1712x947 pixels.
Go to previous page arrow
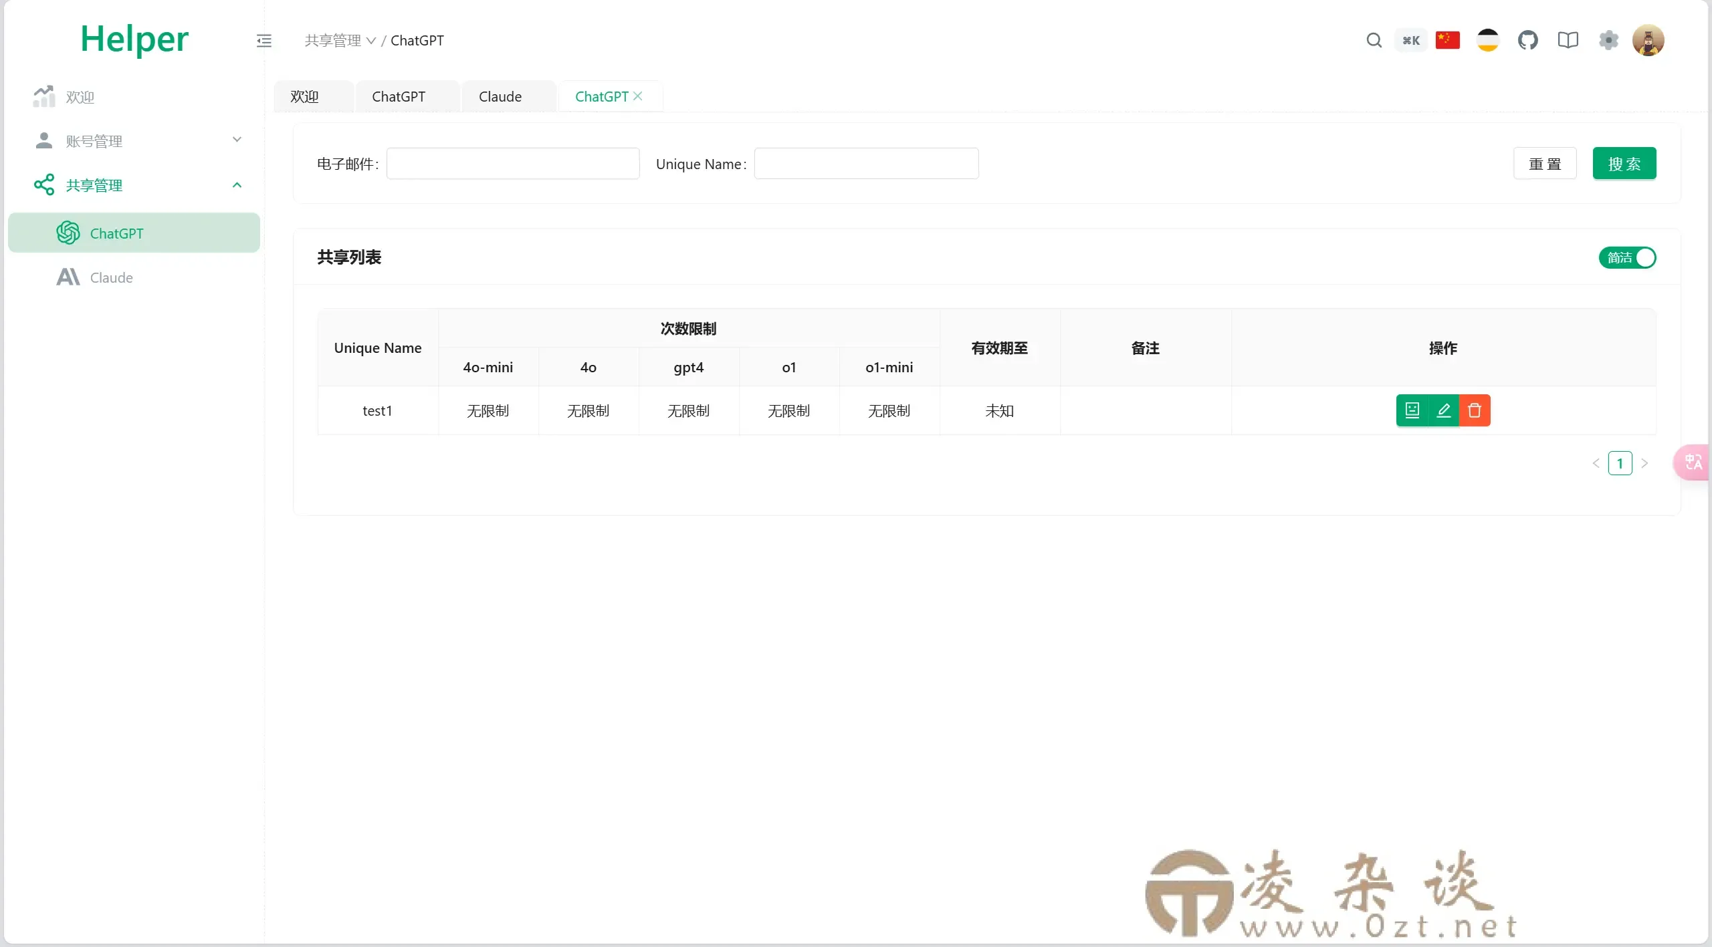[x=1596, y=463]
